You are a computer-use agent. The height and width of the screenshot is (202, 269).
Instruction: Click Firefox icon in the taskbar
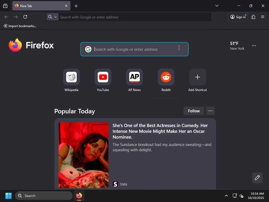coord(79,196)
